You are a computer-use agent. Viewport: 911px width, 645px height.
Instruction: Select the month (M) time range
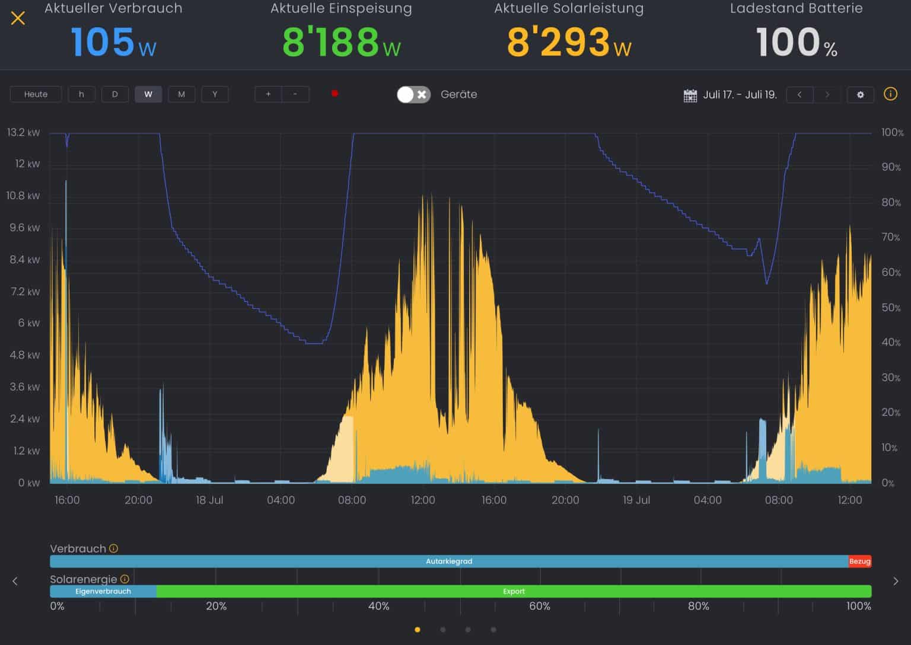pos(181,94)
